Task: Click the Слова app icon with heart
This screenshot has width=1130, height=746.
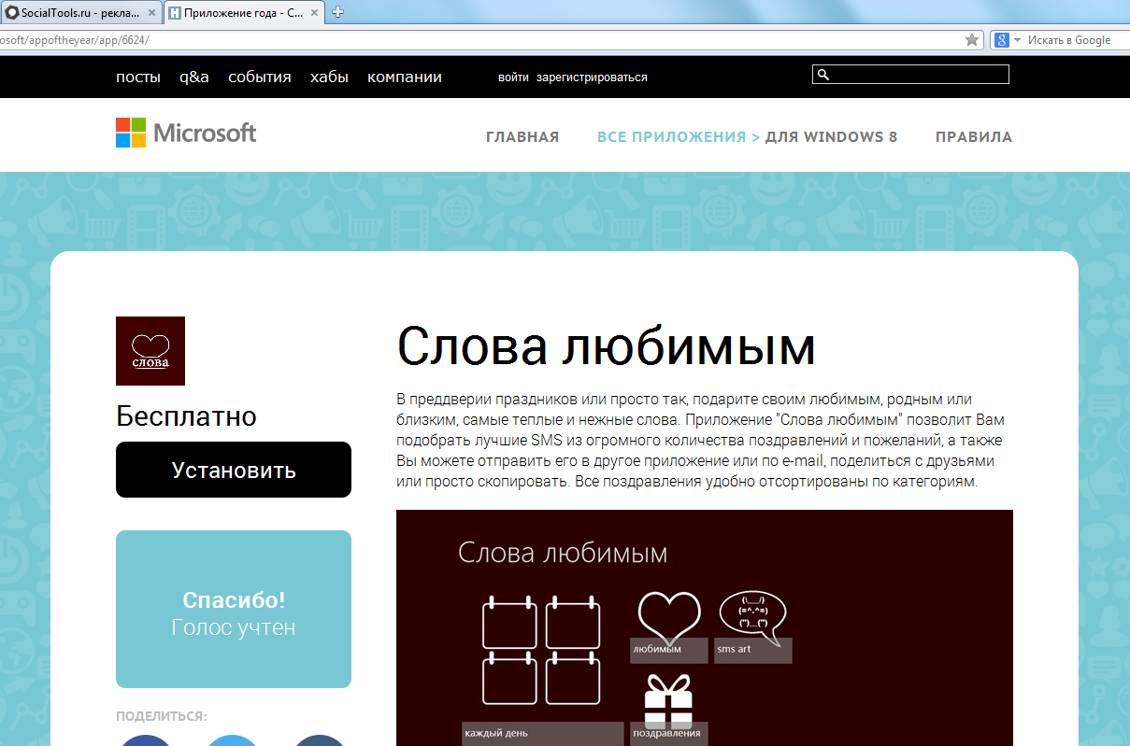Action: point(150,351)
